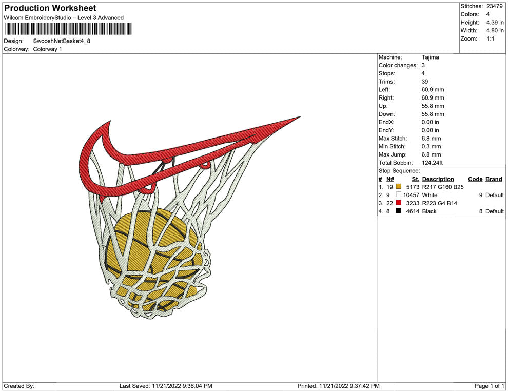Click the trims value '39'
This screenshot has width=508, height=391.
click(425, 82)
